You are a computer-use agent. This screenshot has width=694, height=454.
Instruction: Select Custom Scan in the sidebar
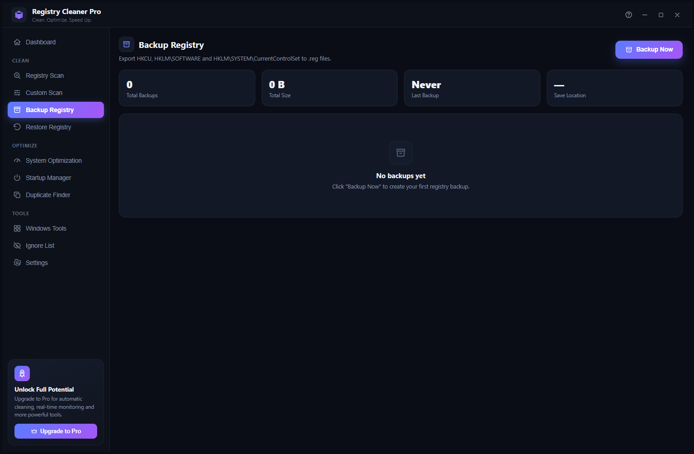coord(56,93)
